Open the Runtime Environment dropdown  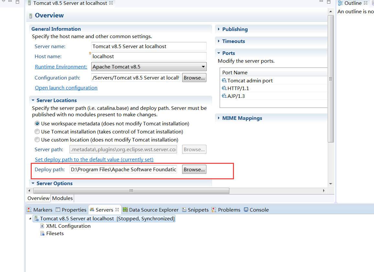pyautogui.click(x=203, y=67)
